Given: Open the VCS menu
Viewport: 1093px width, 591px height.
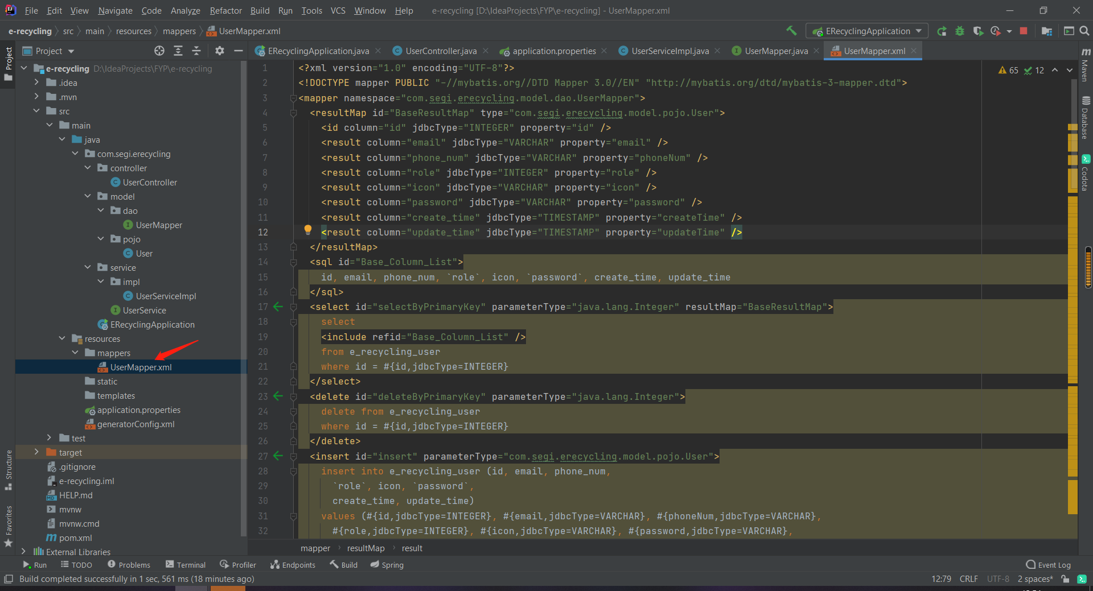Looking at the screenshot, I should [338, 10].
